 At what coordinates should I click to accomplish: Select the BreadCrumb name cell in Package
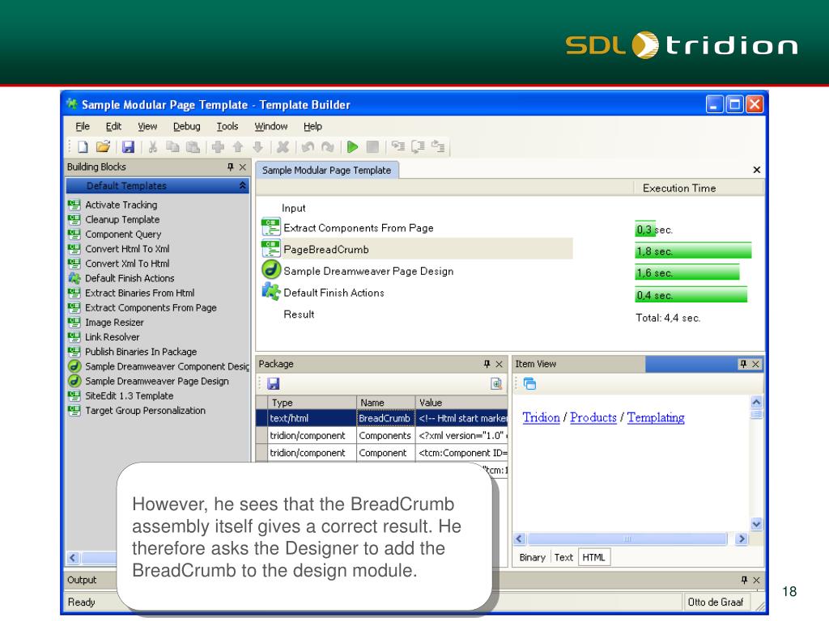[x=385, y=418]
